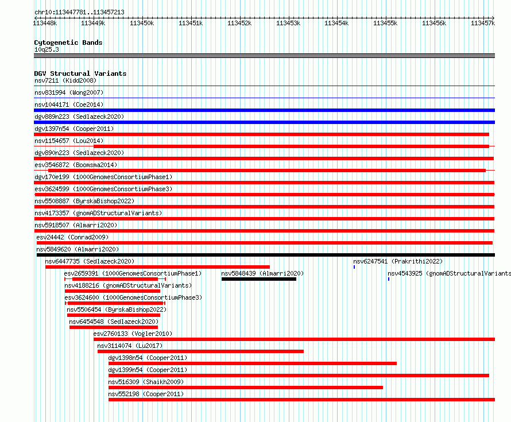This screenshot has width=511, height=422.
Task: Click the 113457k ruler tick label
Action: (x=483, y=23)
